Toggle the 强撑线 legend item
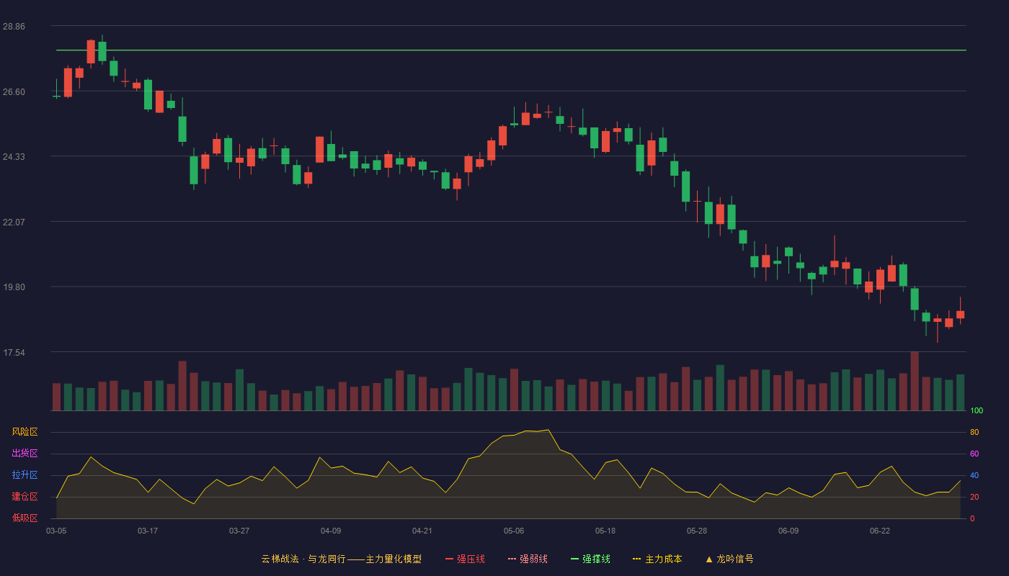 click(x=590, y=559)
